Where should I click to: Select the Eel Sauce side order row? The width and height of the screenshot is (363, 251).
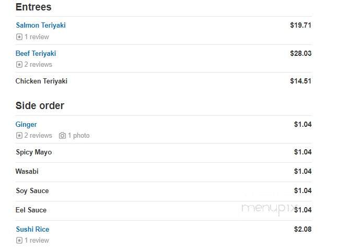tap(163, 210)
